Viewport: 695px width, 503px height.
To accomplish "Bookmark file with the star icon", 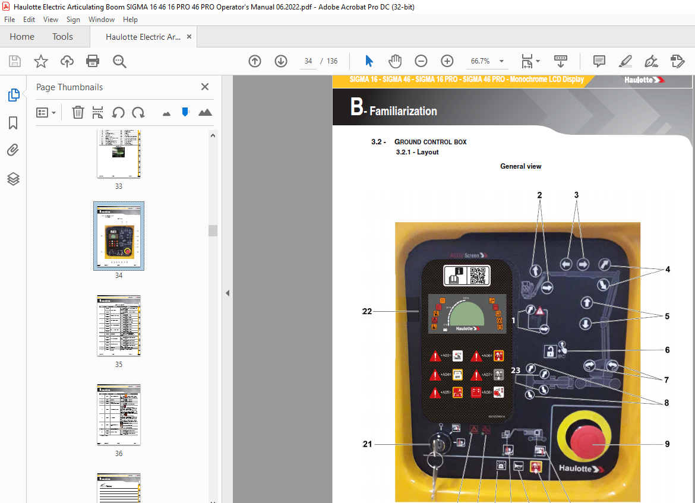I will coord(41,61).
